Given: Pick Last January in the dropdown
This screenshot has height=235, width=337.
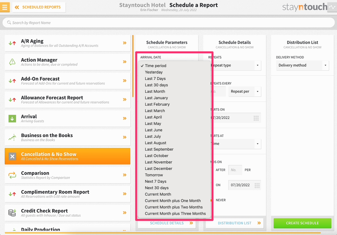Looking at the screenshot, I should click(x=174, y=98).
